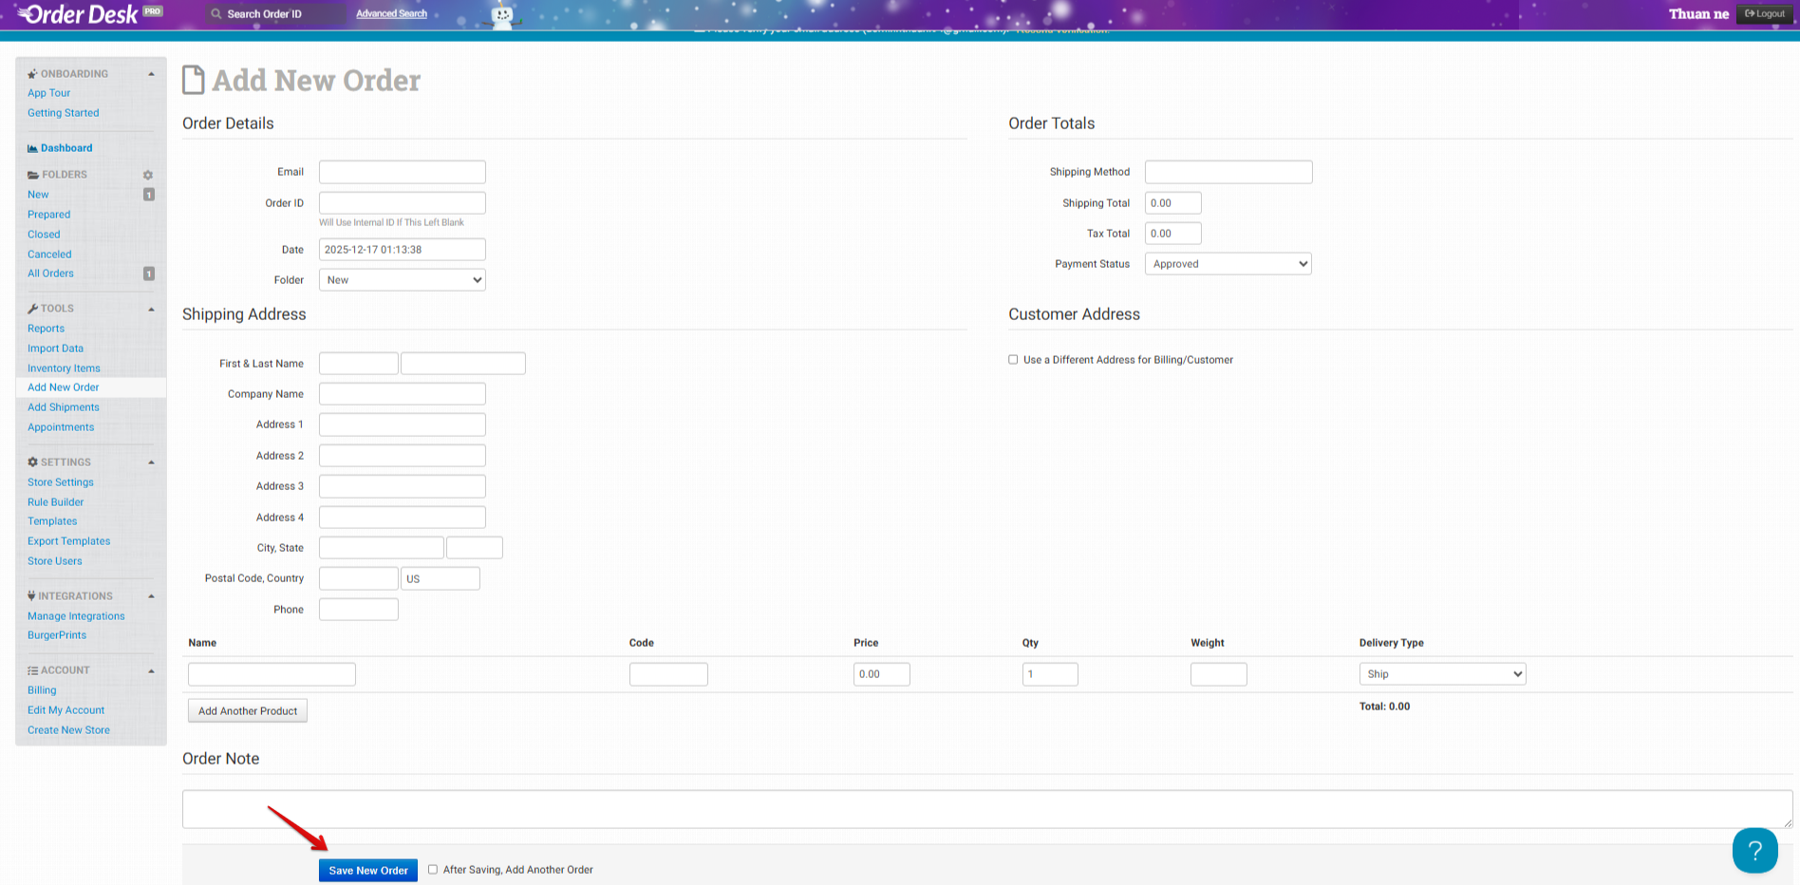Open the Payment Status dropdown

[1228, 264]
